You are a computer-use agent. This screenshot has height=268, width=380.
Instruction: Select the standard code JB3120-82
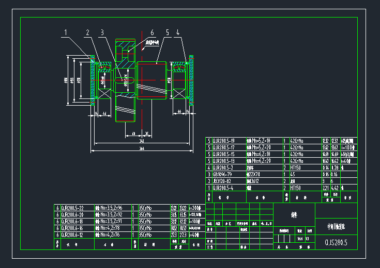[221, 181]
